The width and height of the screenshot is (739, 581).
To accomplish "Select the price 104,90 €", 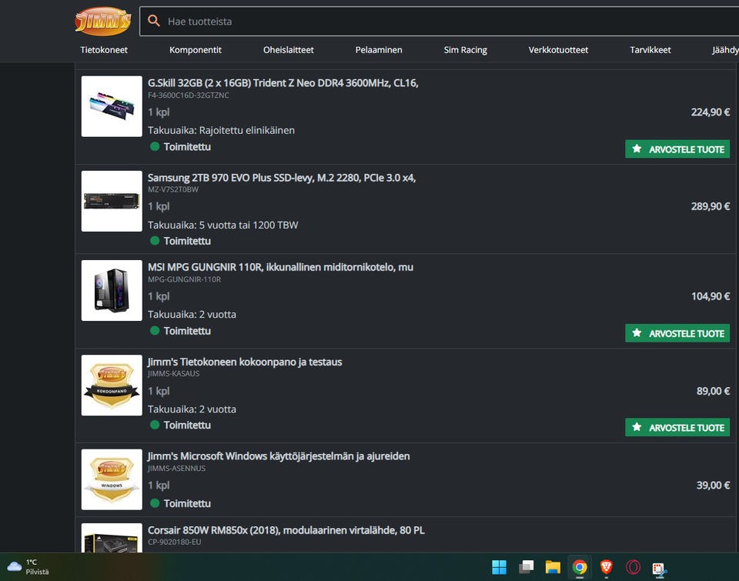I will tap(711, 296).
